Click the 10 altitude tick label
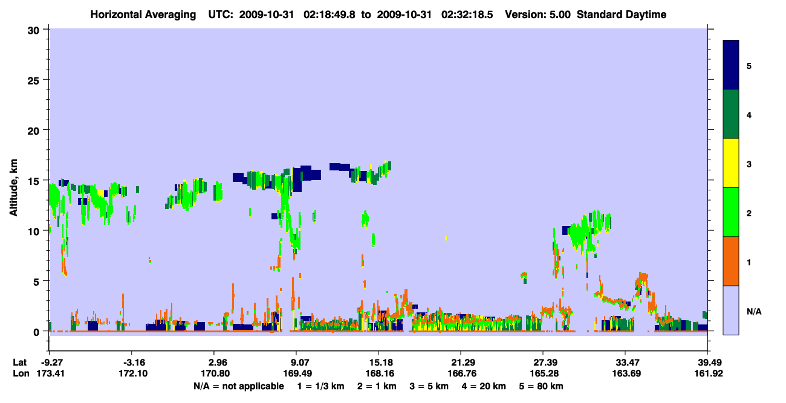Viewport: 786px width, 403px height. point(35,231)
